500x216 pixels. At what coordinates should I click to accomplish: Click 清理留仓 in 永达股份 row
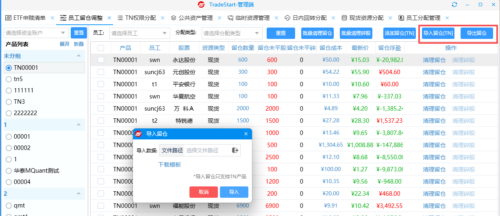tap(434, 60)
